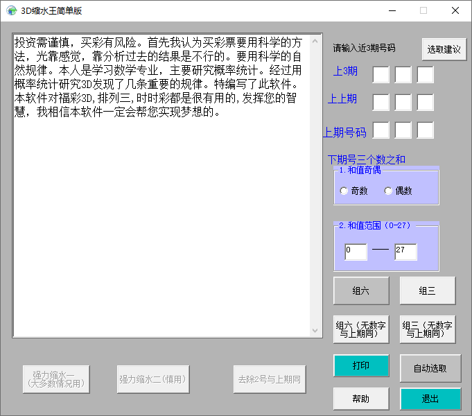472x416 pixels.
Task: Open 帮助 help button
Action: (361, 399)
